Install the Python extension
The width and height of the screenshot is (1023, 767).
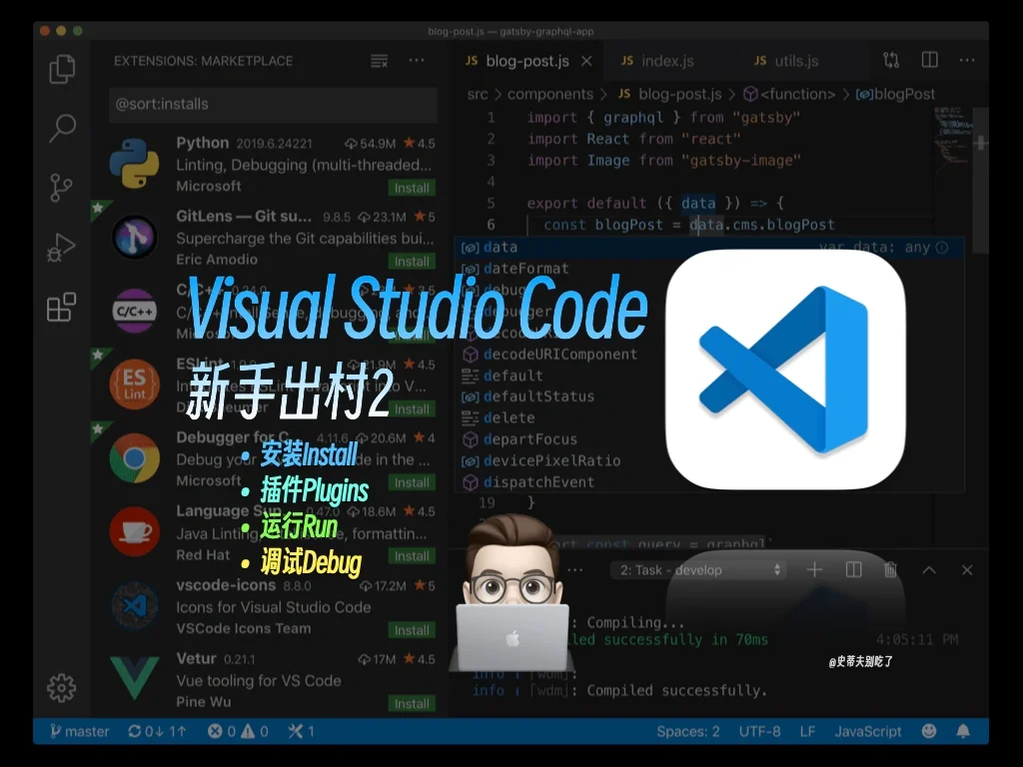(412, 188)
